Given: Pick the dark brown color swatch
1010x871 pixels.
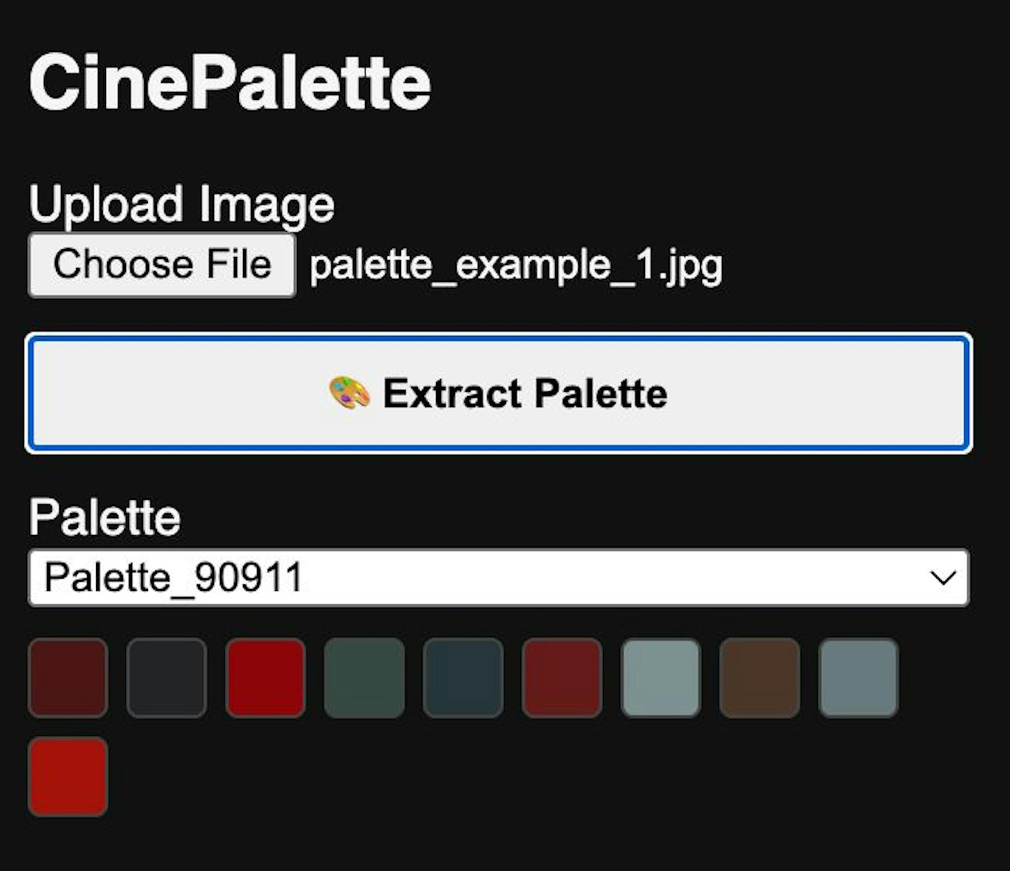Looking at the screenshot, I should point(760,678).
